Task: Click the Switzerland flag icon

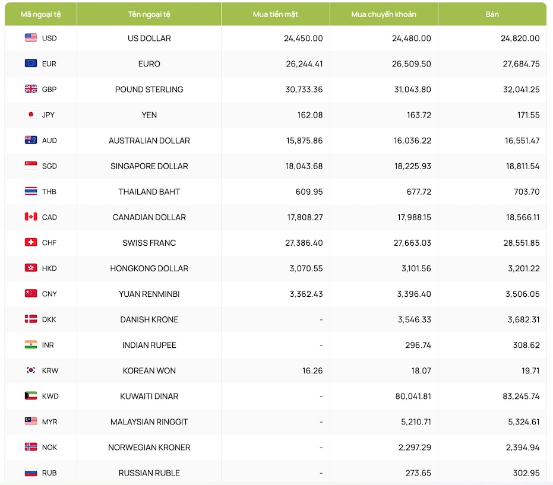Action: pos(31,242)
